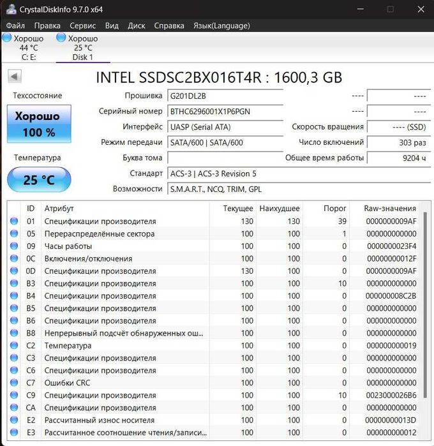Click the Порог column header
This screenshot has width=434, height=446.
326,209
